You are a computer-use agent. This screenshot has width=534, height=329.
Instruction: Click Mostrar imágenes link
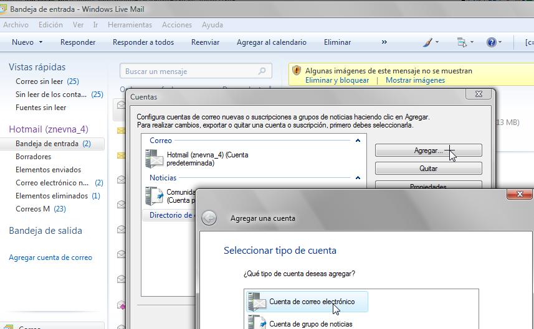click(x=415, y=80)
